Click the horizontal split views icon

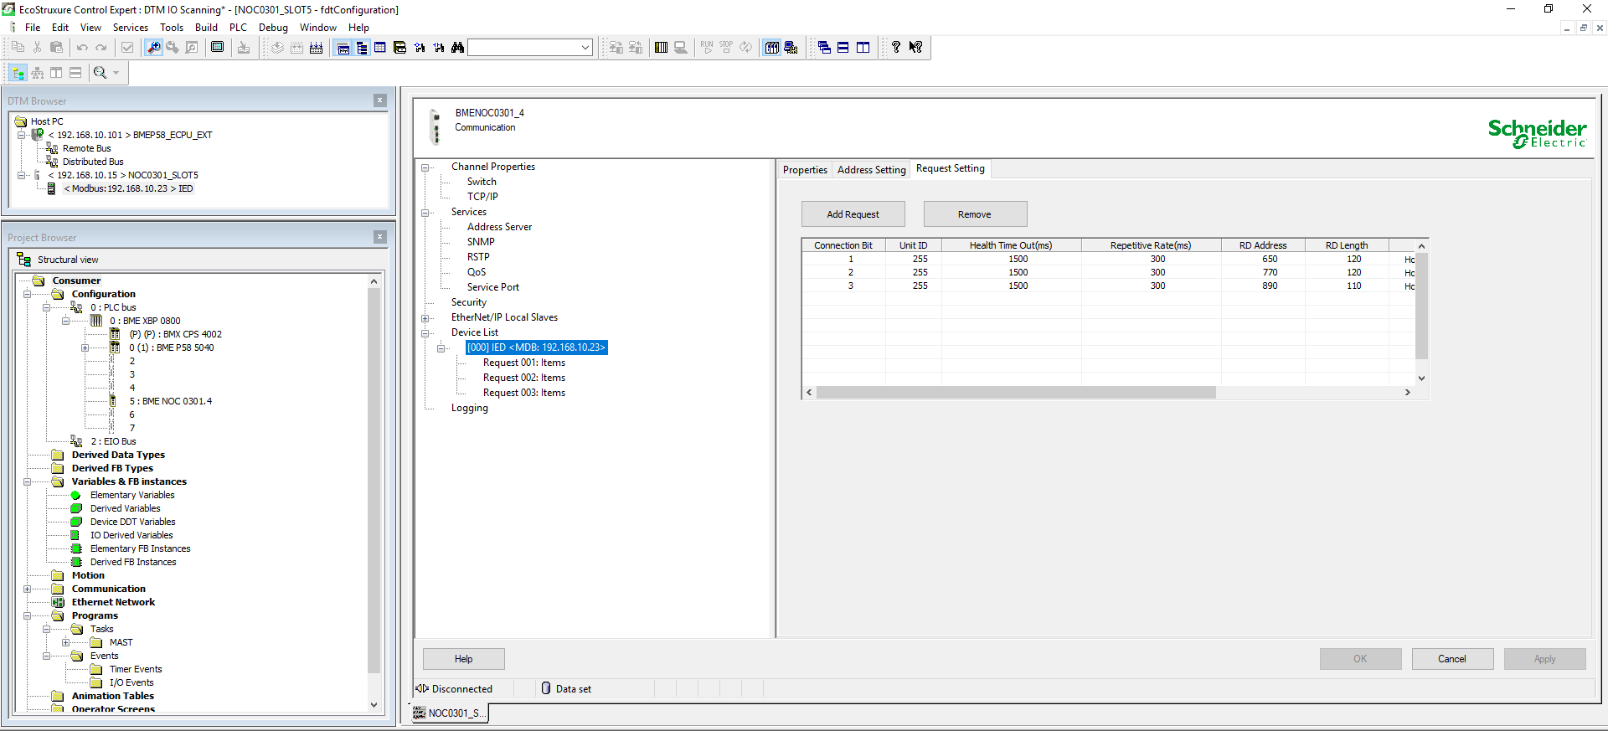75,73
